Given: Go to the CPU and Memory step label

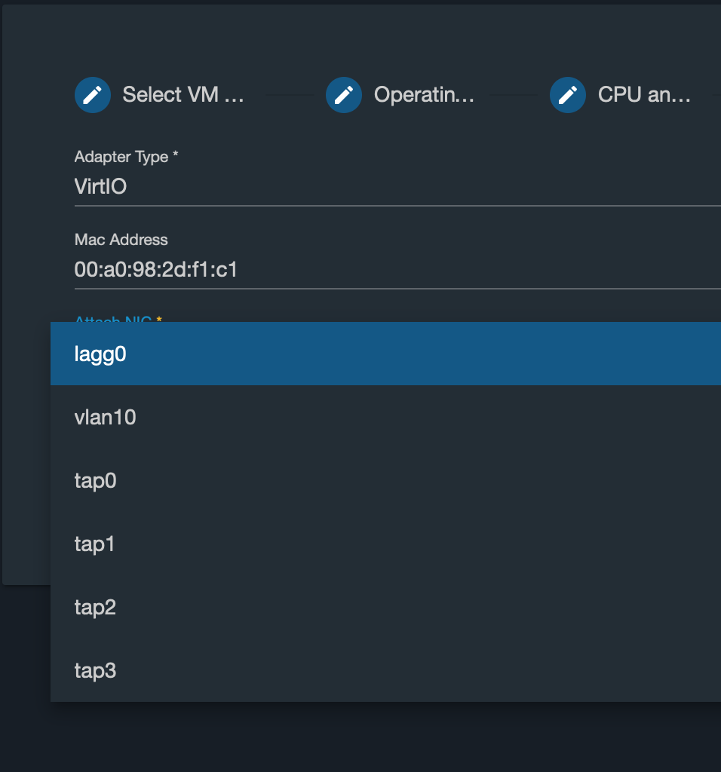Looking at the screenshot, I should click(644, 94).
